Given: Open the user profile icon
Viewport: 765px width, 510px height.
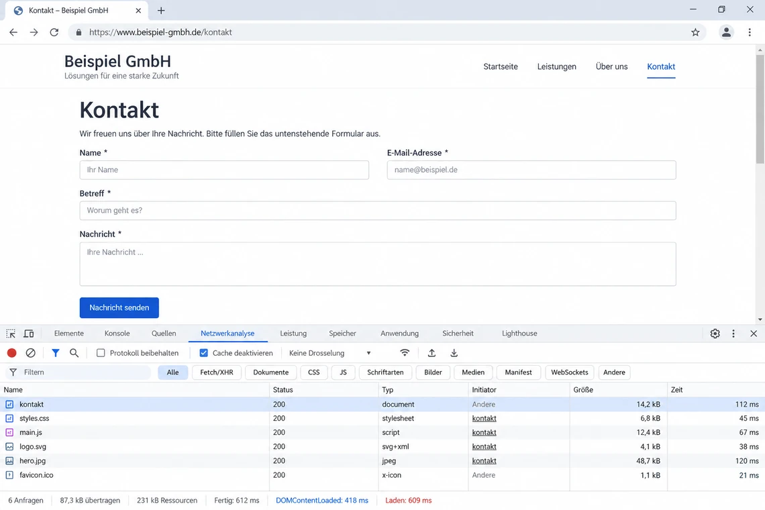Looking at the screenshot, I should tap(726, 32).
